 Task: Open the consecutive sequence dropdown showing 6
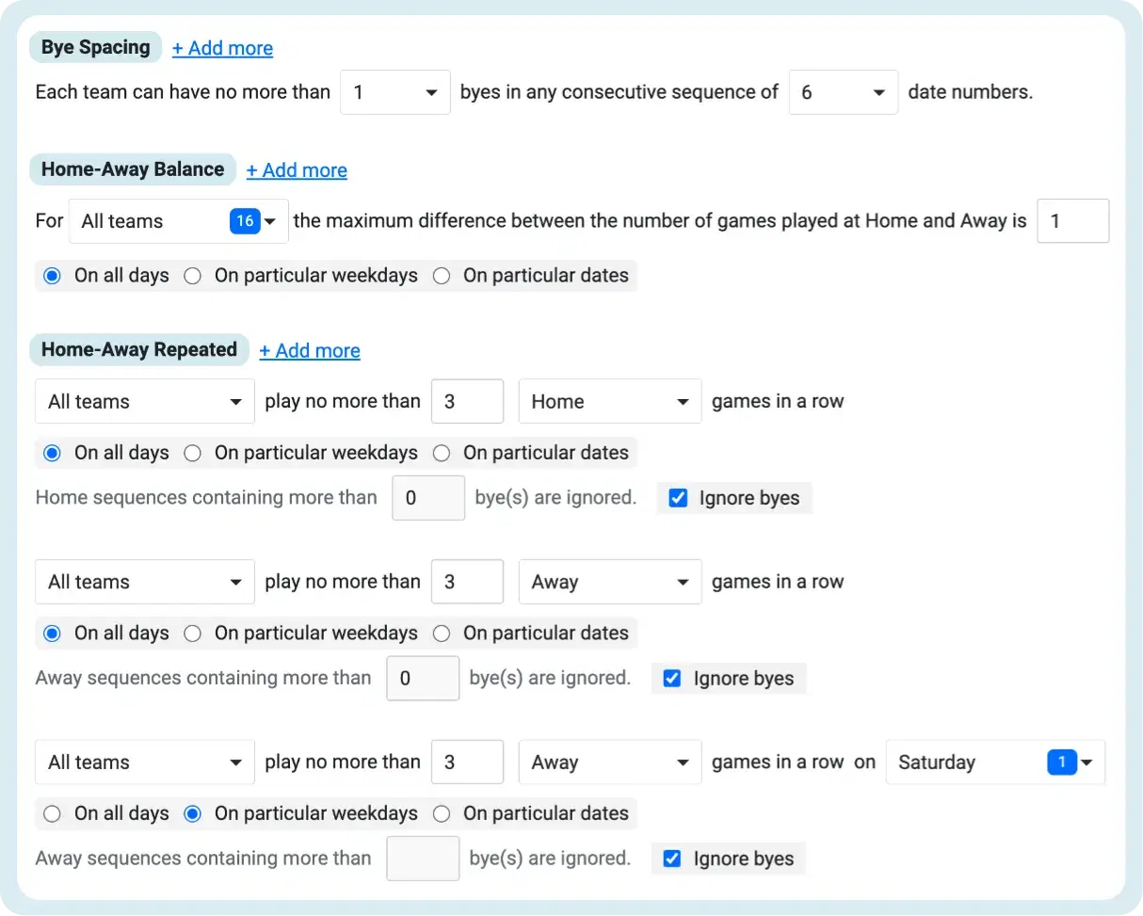pyautogui.click(x=844, y=92)
